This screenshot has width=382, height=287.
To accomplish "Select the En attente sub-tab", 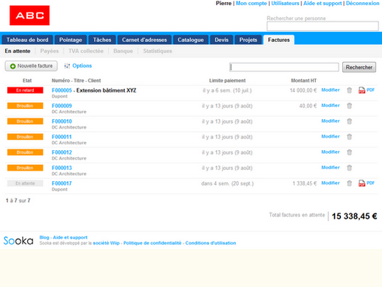I will click(x=18, y=51).
